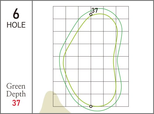Click the right edge of the dark green outline
Screen dimensions: 154x114
pyautogui.click(x=122, y=30)
